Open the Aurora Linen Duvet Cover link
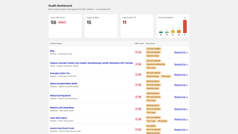 (62, 128)
